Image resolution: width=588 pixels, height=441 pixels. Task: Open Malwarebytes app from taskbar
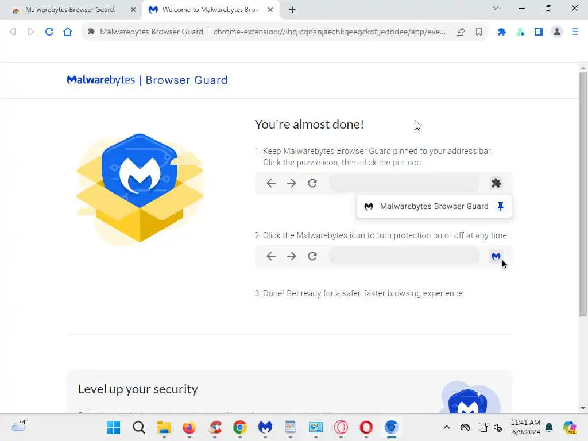(265, 427)
